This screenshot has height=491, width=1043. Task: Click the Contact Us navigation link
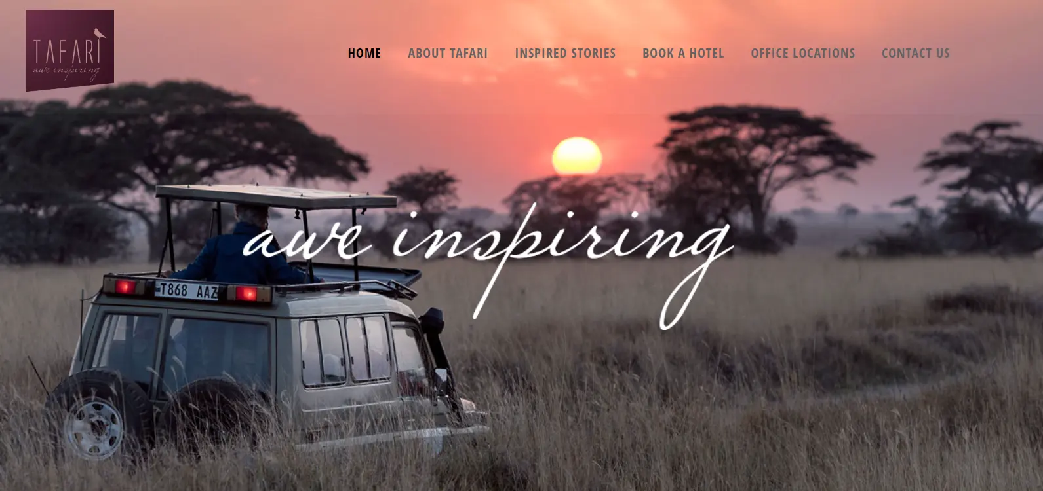(916, 53)
